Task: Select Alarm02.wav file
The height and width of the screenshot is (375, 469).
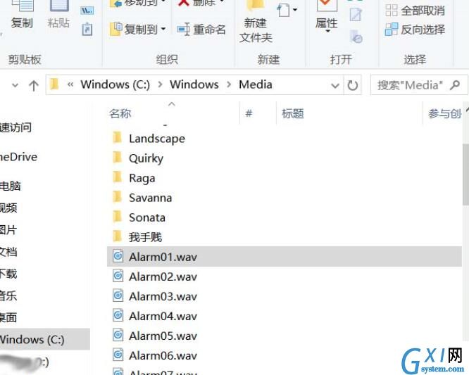Action: pyautogui.click(x=163, y=277)
